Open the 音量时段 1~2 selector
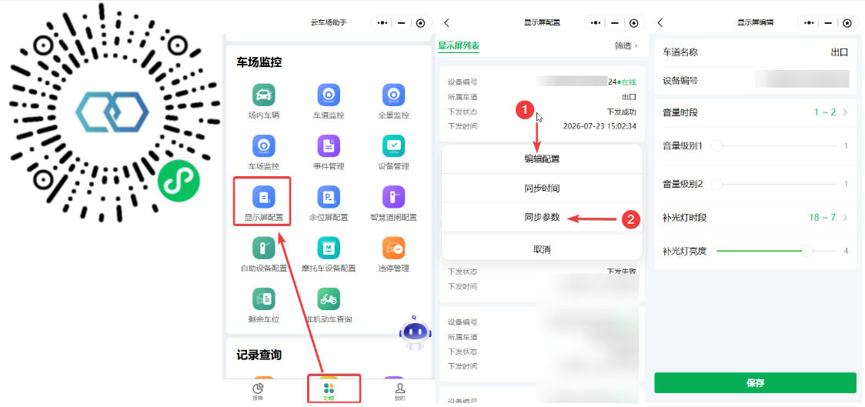The image size is (865, 407). pos(755,112)
